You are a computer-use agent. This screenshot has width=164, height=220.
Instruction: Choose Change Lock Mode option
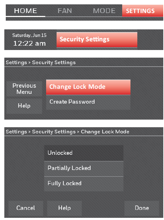(88, 87)
